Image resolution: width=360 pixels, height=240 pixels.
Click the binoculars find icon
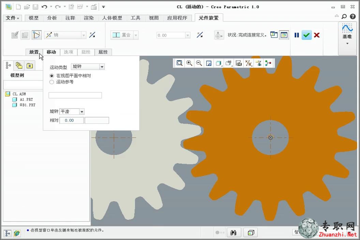pyautogui.click(x=233, y=233)
